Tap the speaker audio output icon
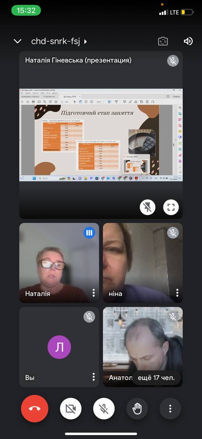 188,41
